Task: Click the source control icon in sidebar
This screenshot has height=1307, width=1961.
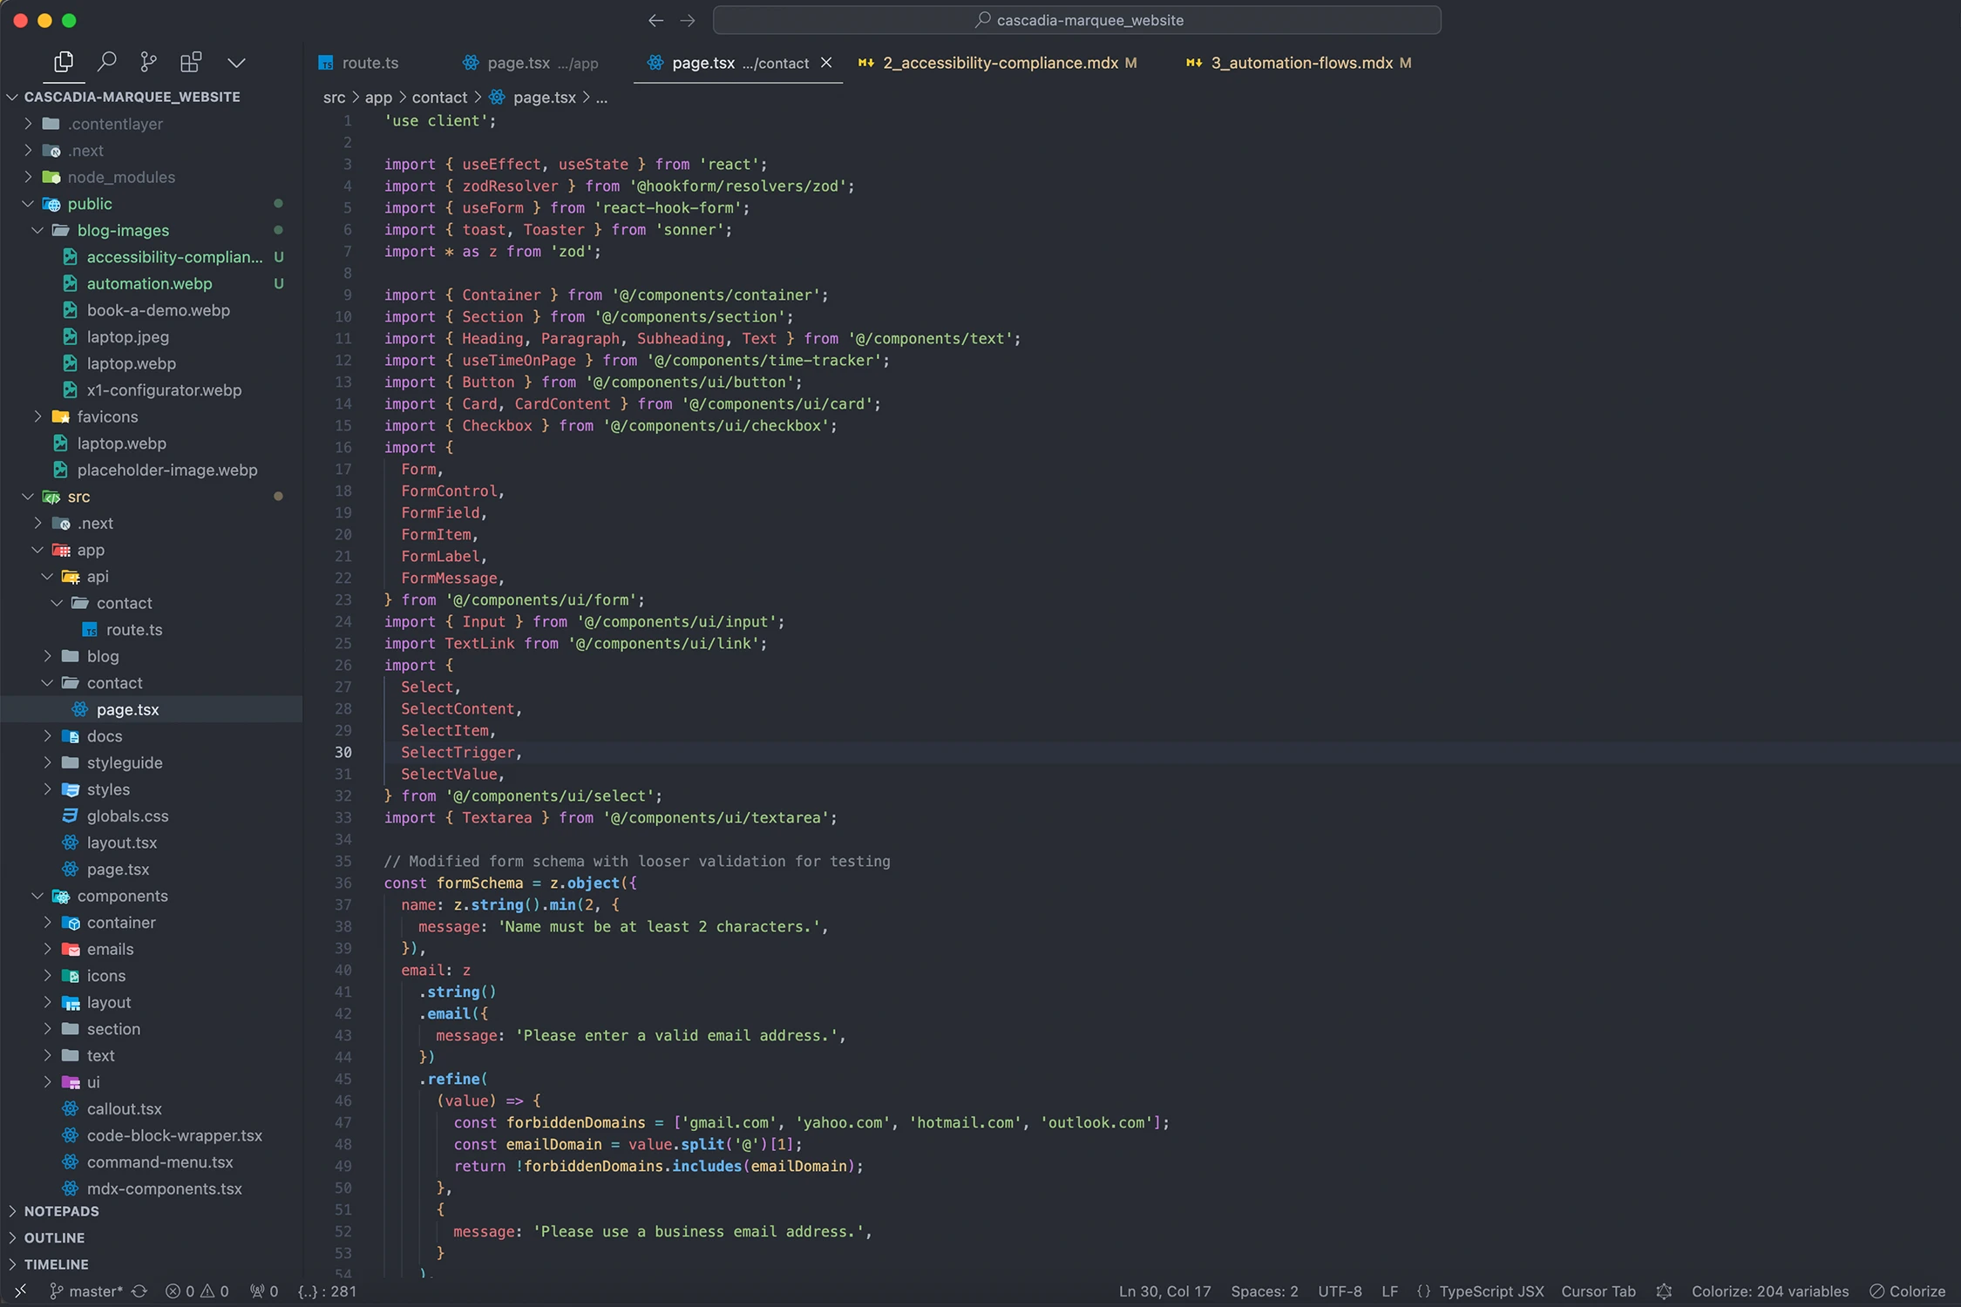Action: pos(147,60)
